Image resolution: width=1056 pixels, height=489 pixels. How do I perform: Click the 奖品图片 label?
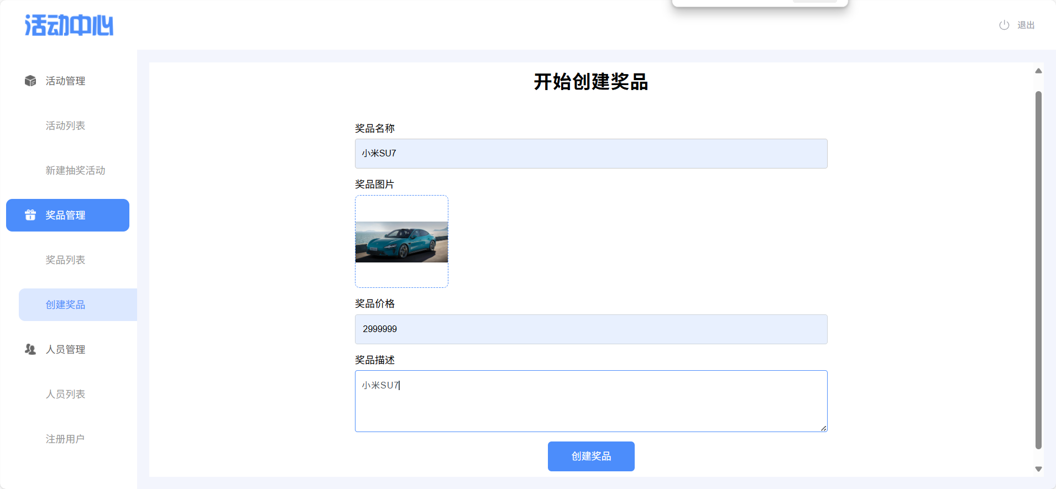(x=375, y=184)
